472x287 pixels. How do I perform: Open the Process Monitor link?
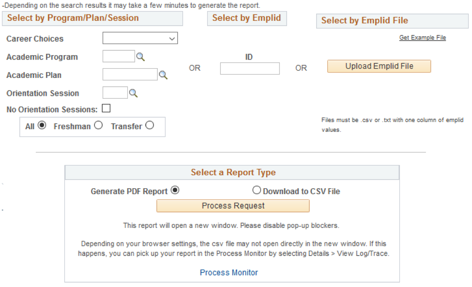coord(228,272)
